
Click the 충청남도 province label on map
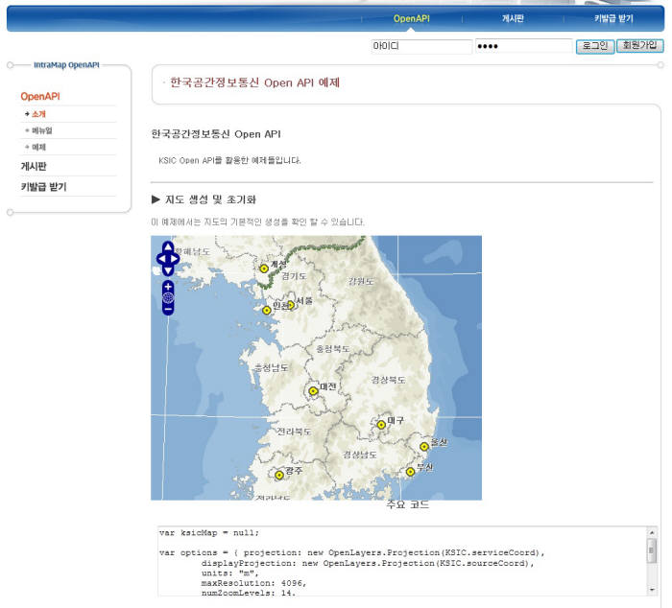click(x=272, y=367)
